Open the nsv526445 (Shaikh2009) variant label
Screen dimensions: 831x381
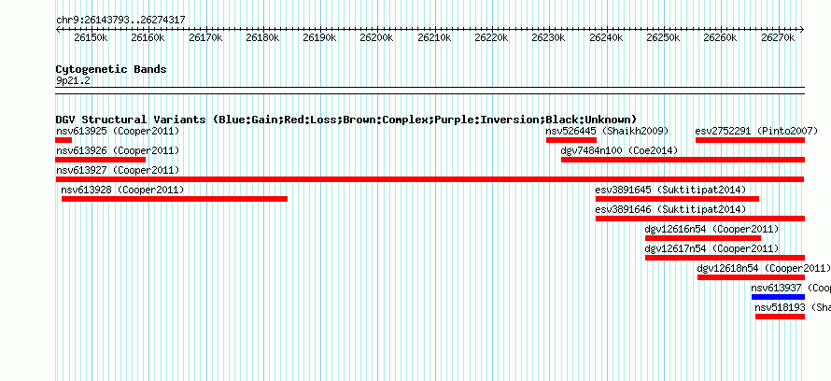pos(607,131)
